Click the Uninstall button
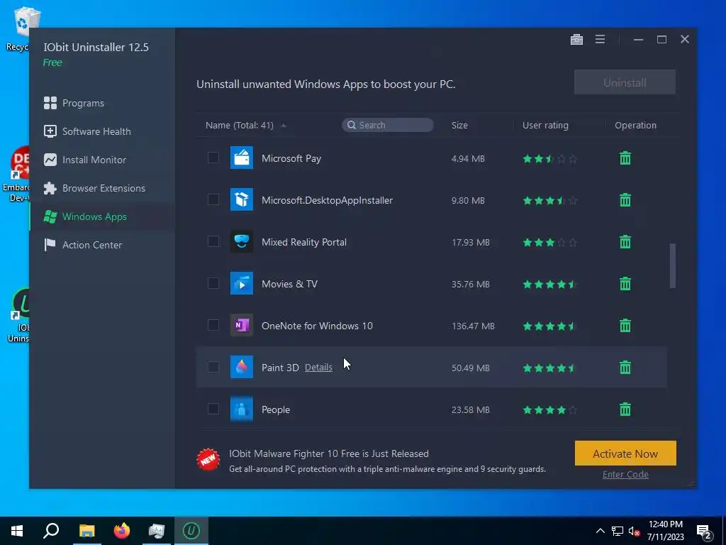 (x=625, y=82)
